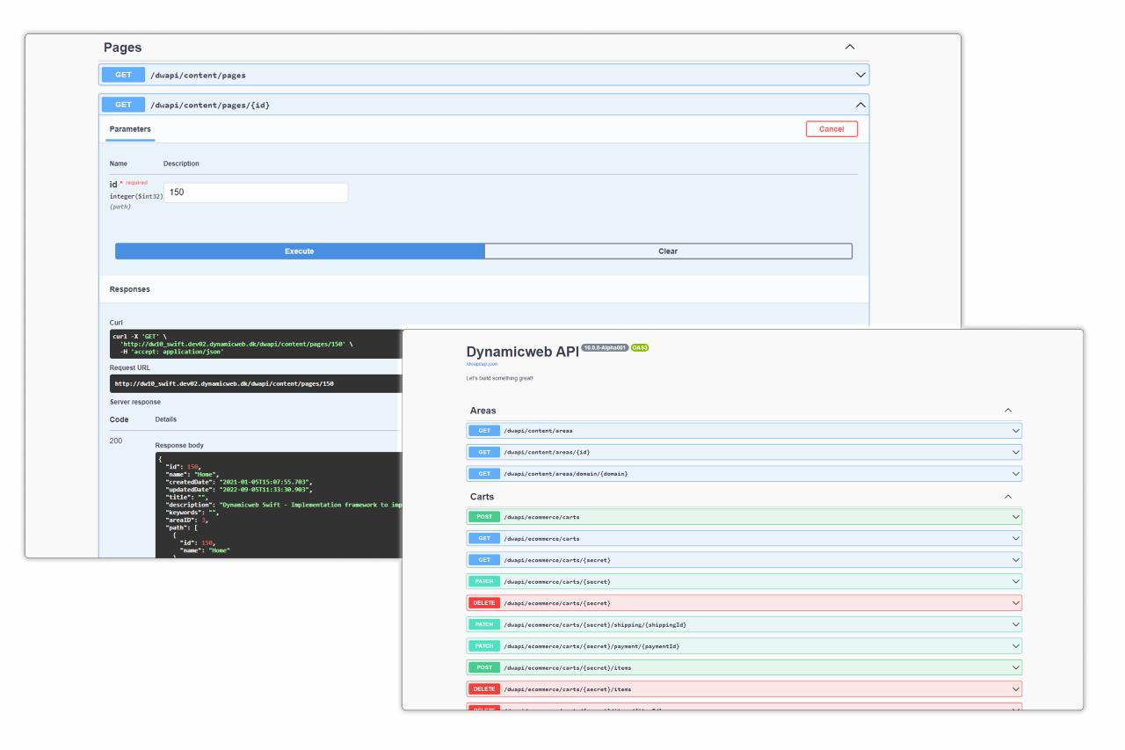
Task: Switch to the Parameters tab
Action: (130, 127)
